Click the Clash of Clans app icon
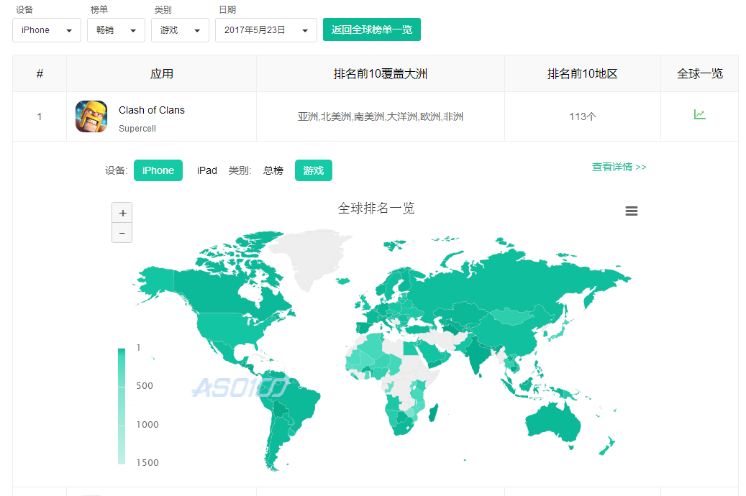The width and height of the screenshot is (746, 496). point(91,116)
